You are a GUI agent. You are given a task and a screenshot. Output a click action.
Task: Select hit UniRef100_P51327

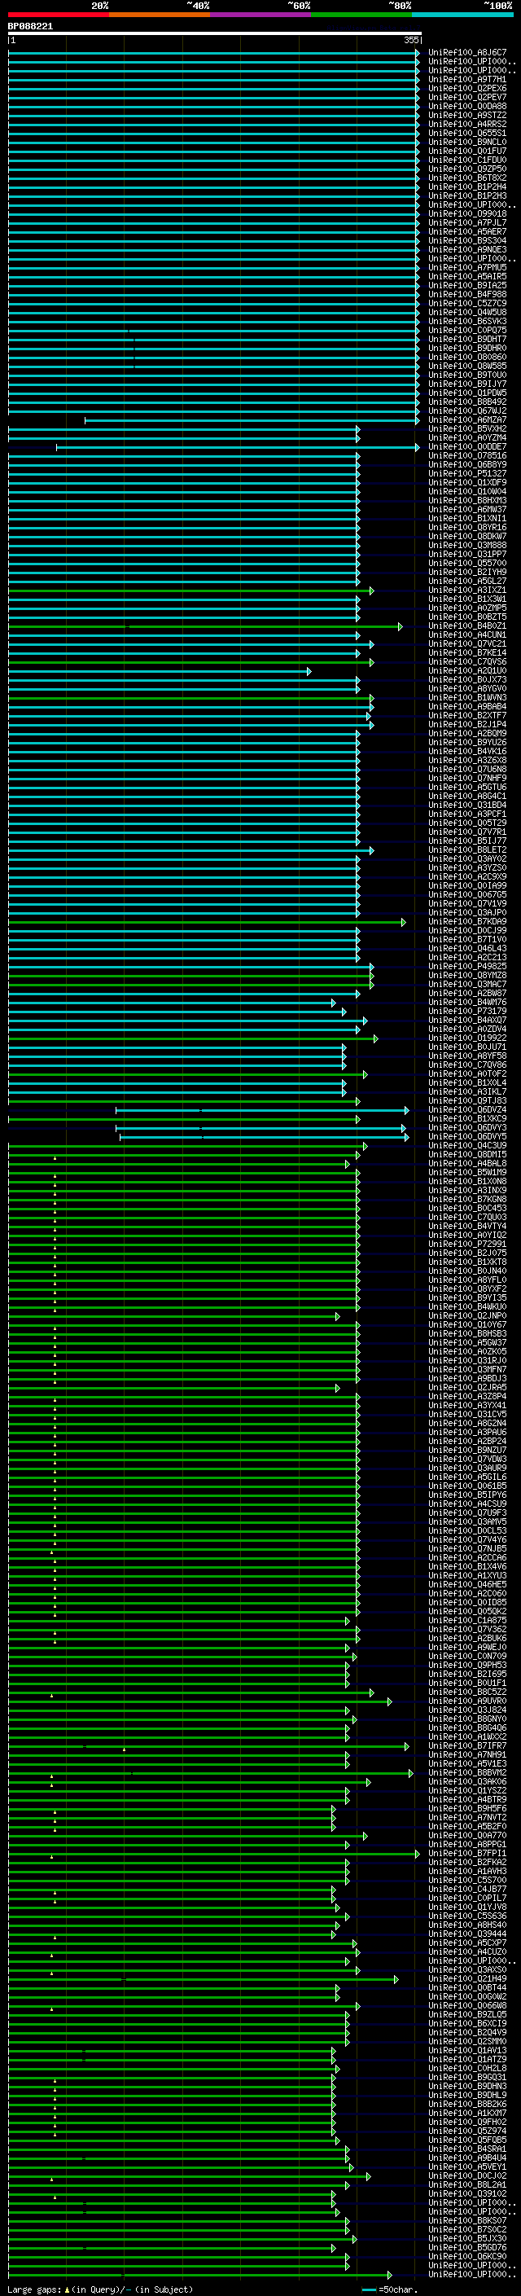tap(467, 473)
